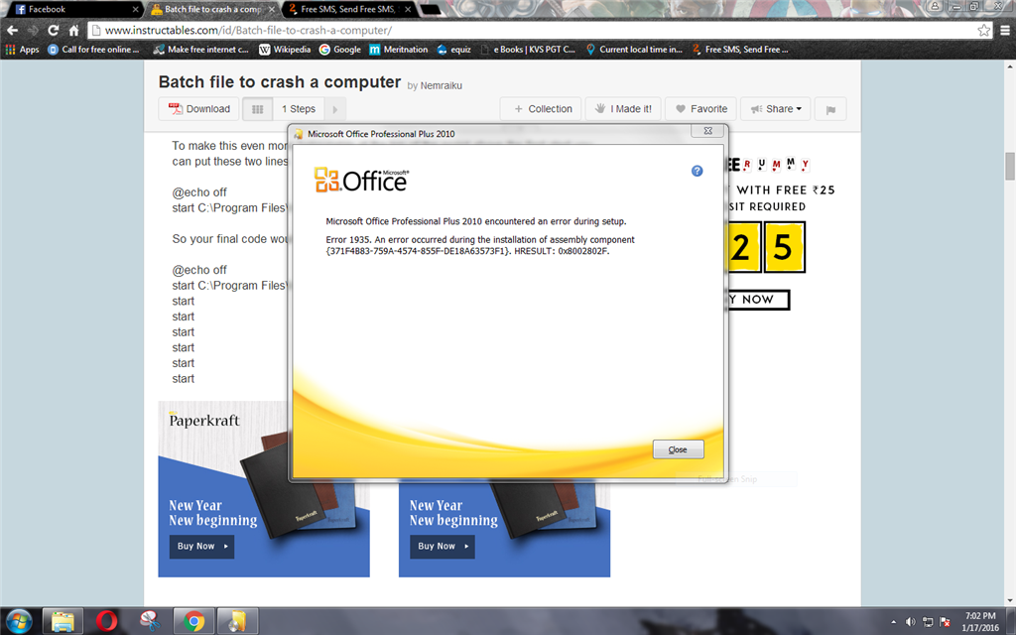The width and height of the screenshot is (1016, 635).
Task: Bookmark this page with the star icon
Action: point(983,31)
